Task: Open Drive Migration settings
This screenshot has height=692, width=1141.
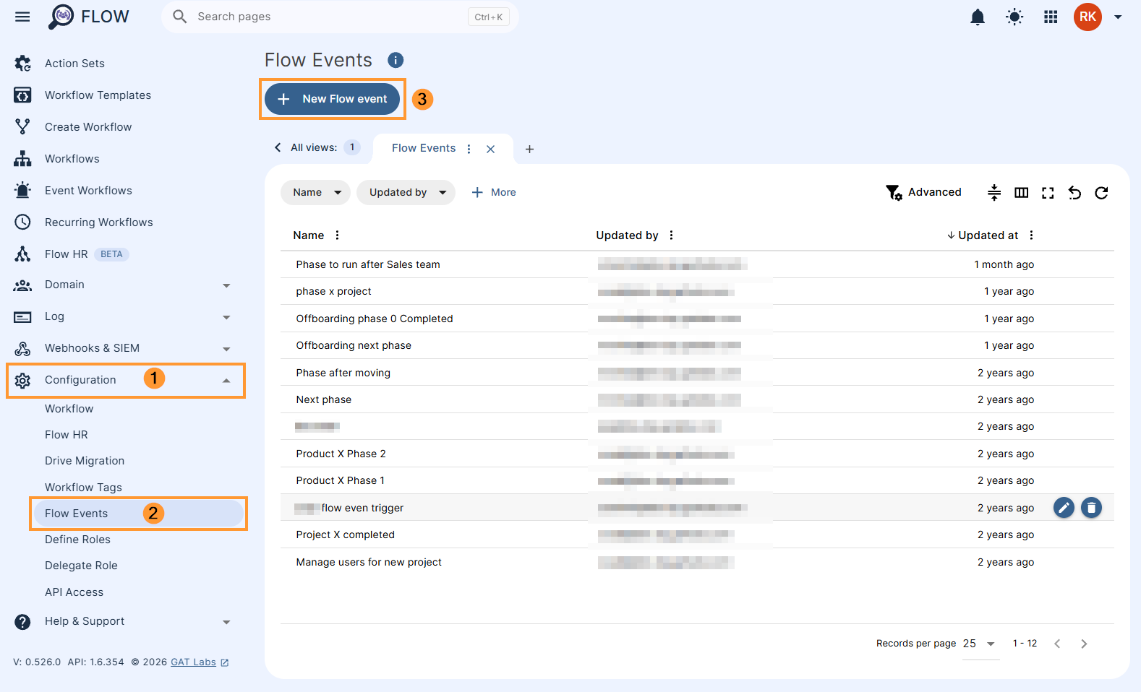Action: [85, 461]
